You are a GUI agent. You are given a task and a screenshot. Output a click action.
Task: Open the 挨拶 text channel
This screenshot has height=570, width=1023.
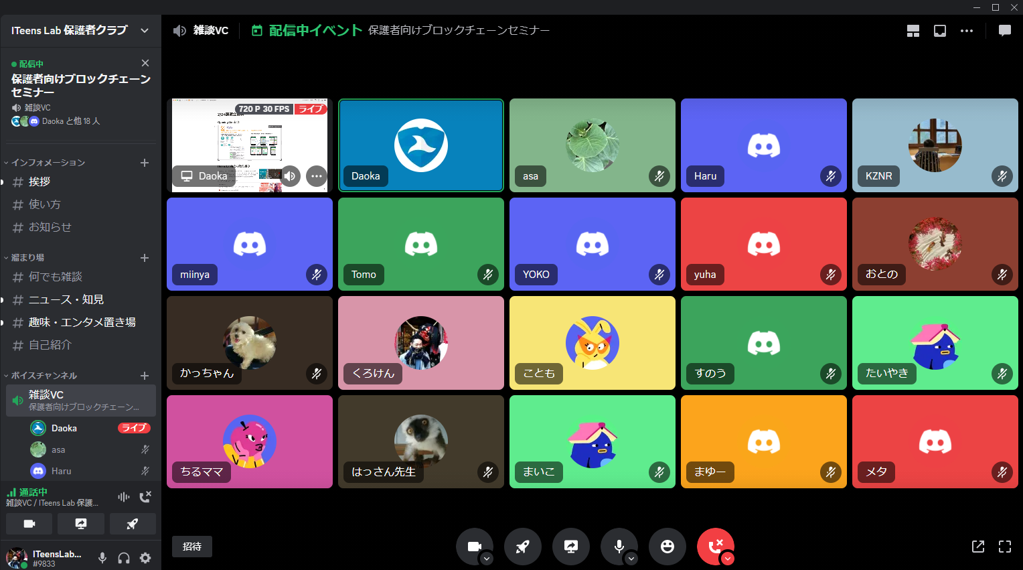click(81, 182)
